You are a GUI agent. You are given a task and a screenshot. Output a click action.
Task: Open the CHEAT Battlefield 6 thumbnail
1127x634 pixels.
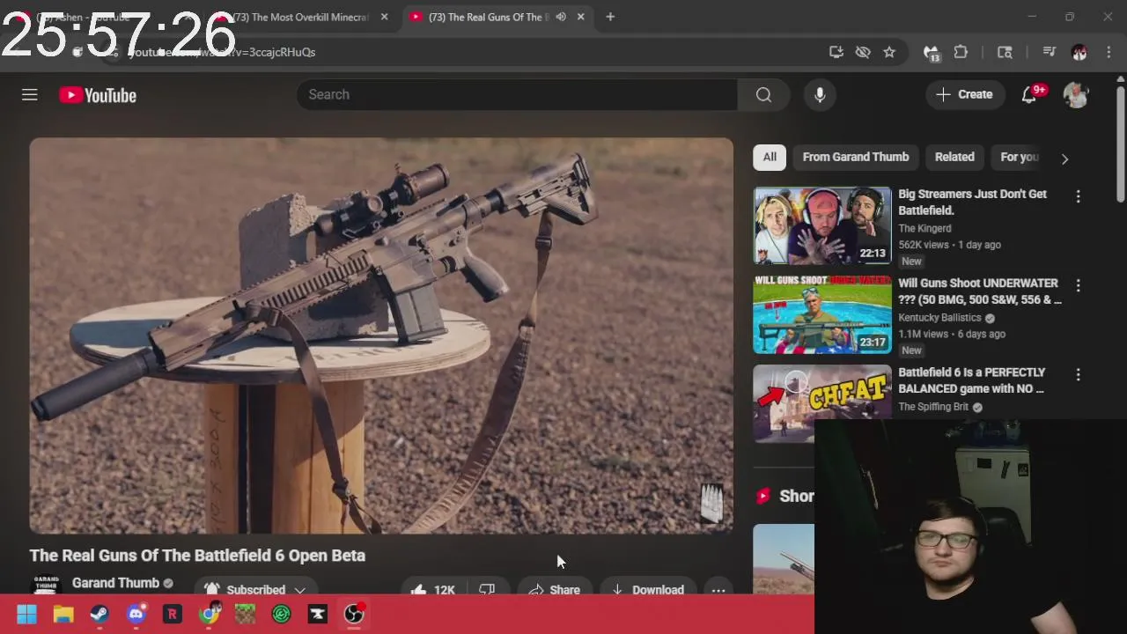822,403
